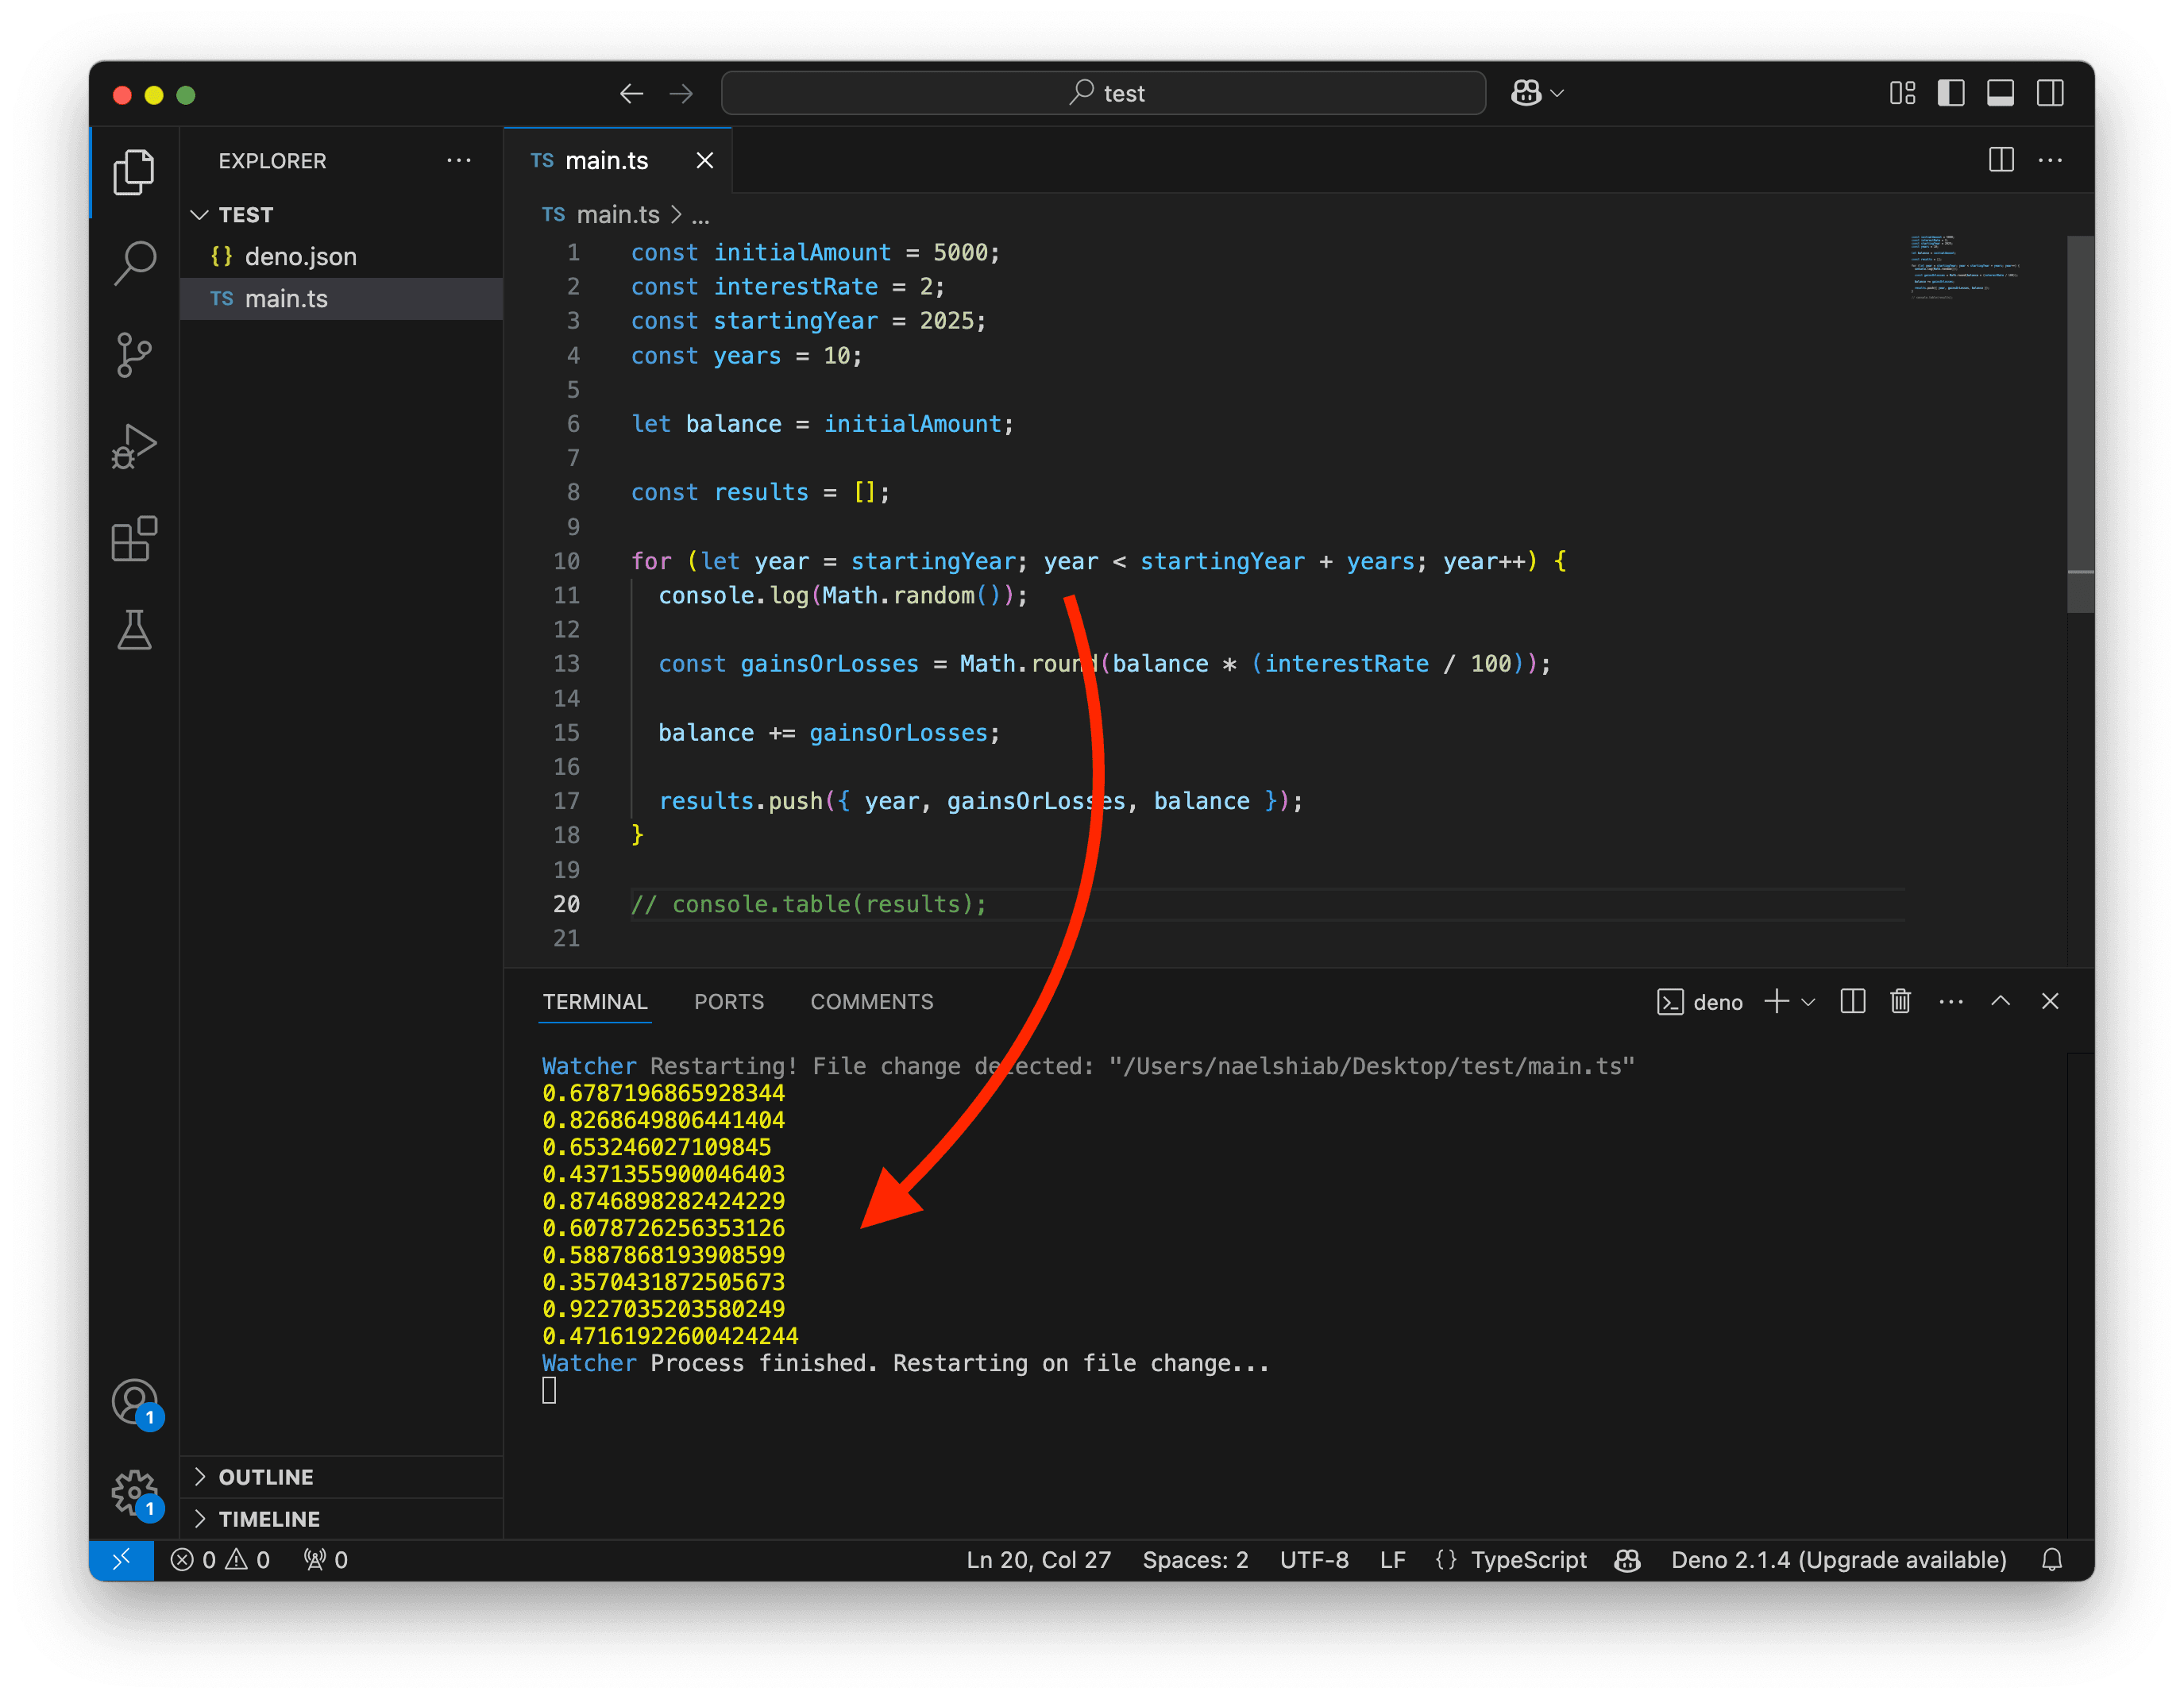Click the code minimap preview
This screenshot has height=1699, width=2184.
pyautogui.click(x=1963, y=267)
